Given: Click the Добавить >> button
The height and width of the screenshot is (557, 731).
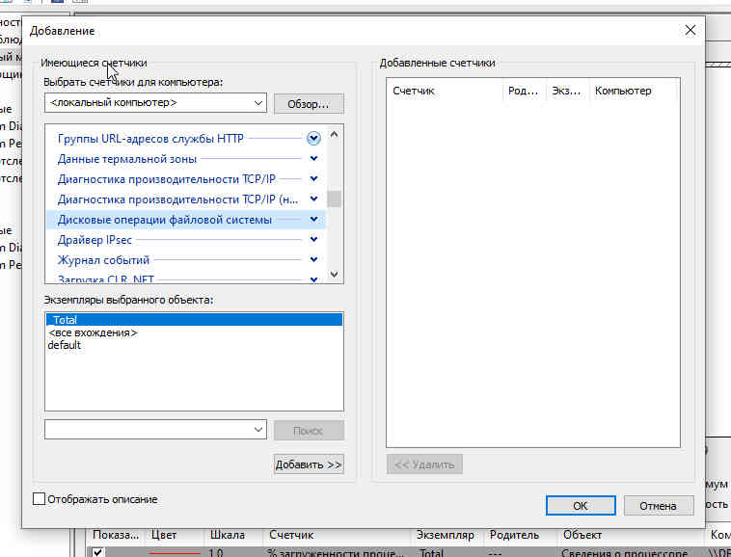Looking at the screenshot, I should (x=309, y=464).
